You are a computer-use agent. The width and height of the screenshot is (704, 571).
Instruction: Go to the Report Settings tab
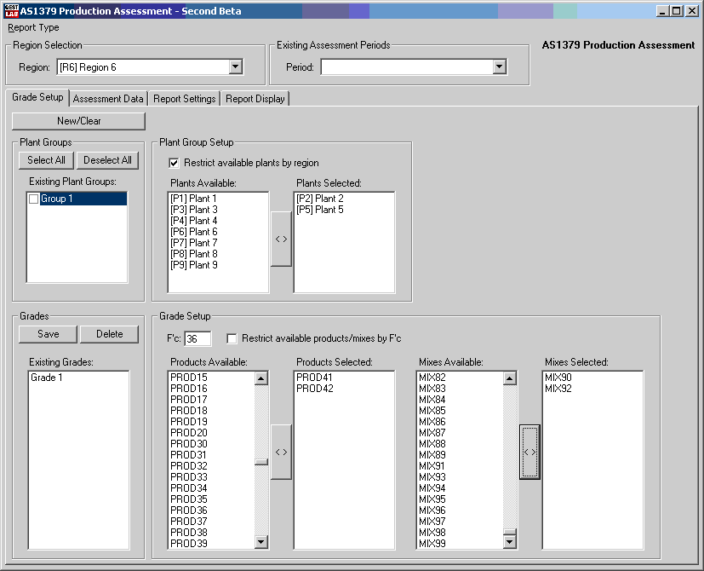pos(184,99)
